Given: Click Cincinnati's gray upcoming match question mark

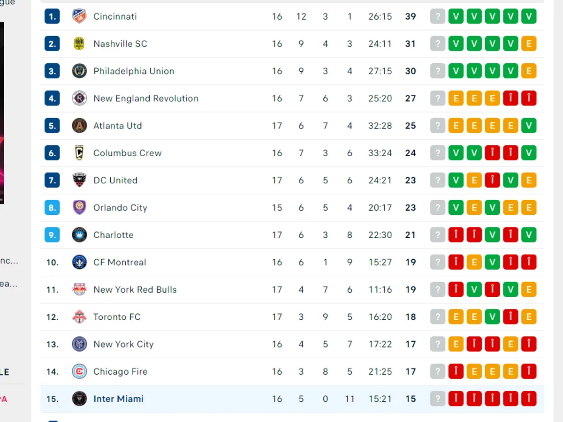Looking at the screenshot, I should point(438,16).
